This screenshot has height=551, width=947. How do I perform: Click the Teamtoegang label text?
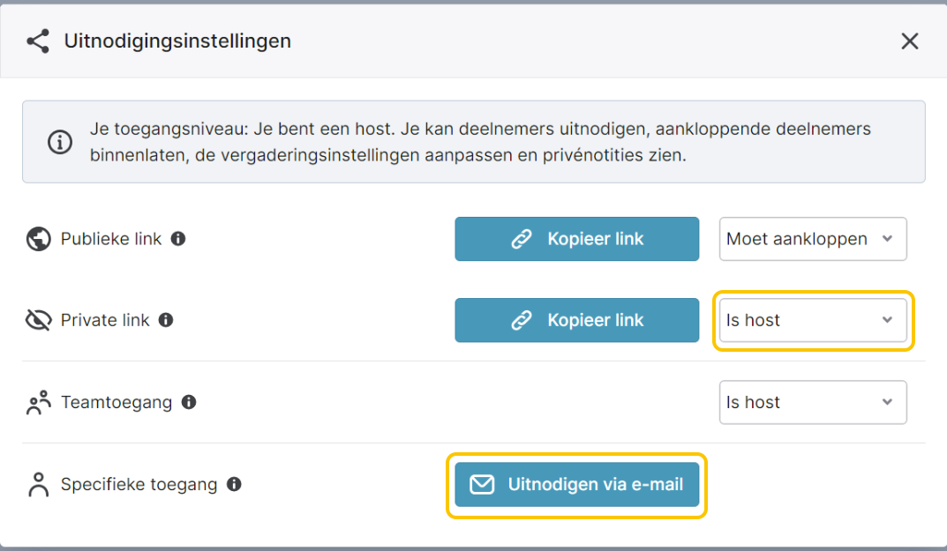point(116,403)
